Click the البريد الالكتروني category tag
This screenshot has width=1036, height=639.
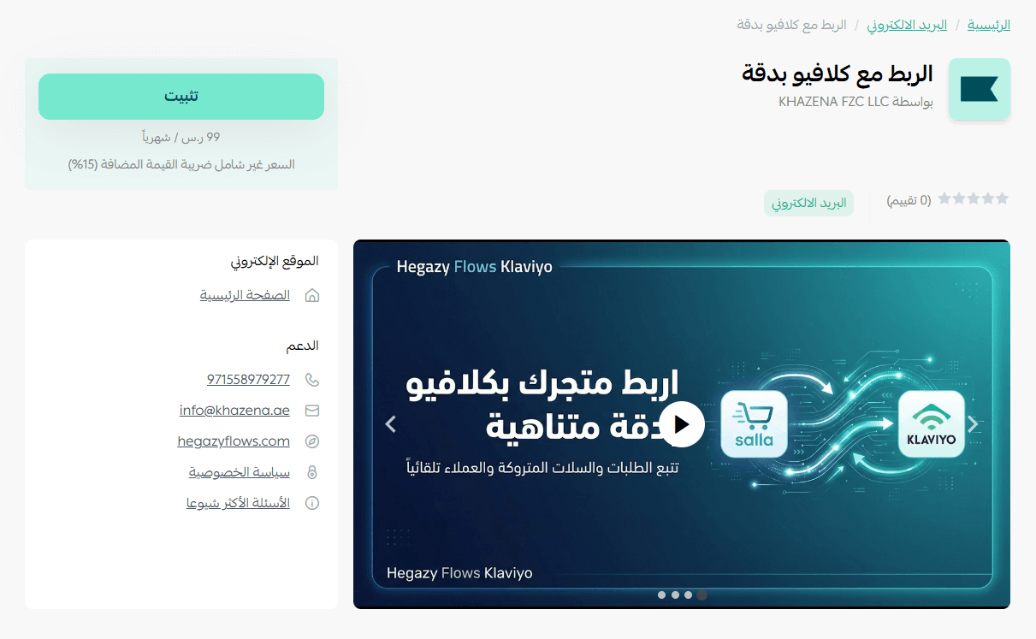pos(808,203)
